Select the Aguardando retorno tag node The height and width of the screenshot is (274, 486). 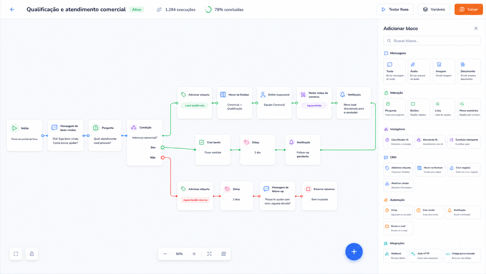point(195,196)
